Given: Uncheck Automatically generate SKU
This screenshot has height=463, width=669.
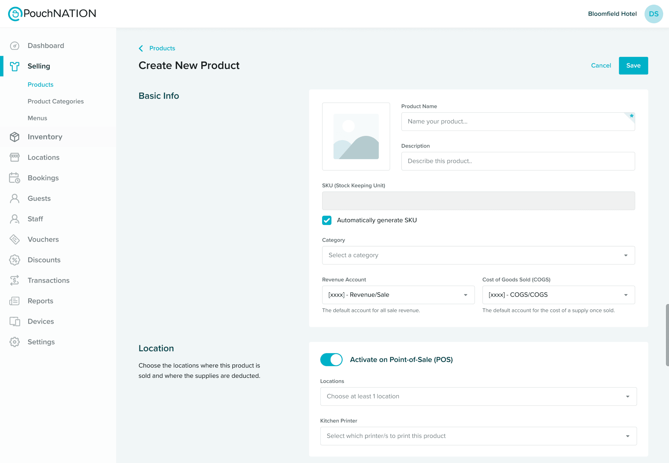Looking at the screenshot, I should coord(326,220).
